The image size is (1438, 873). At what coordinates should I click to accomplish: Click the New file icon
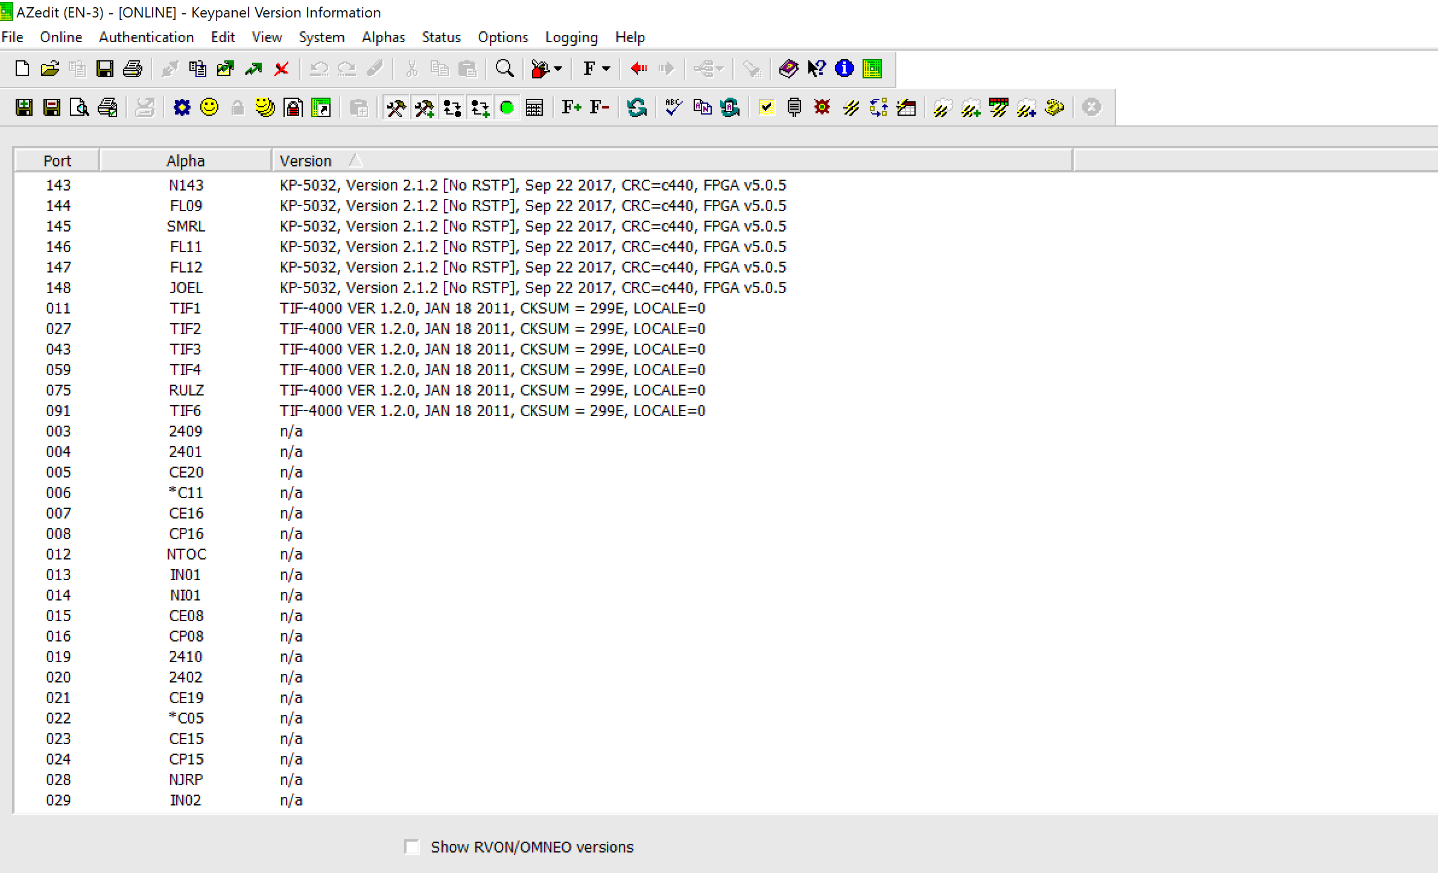(22, 69)
